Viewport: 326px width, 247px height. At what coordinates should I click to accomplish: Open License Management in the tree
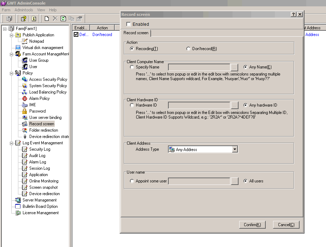click(41, 213)
